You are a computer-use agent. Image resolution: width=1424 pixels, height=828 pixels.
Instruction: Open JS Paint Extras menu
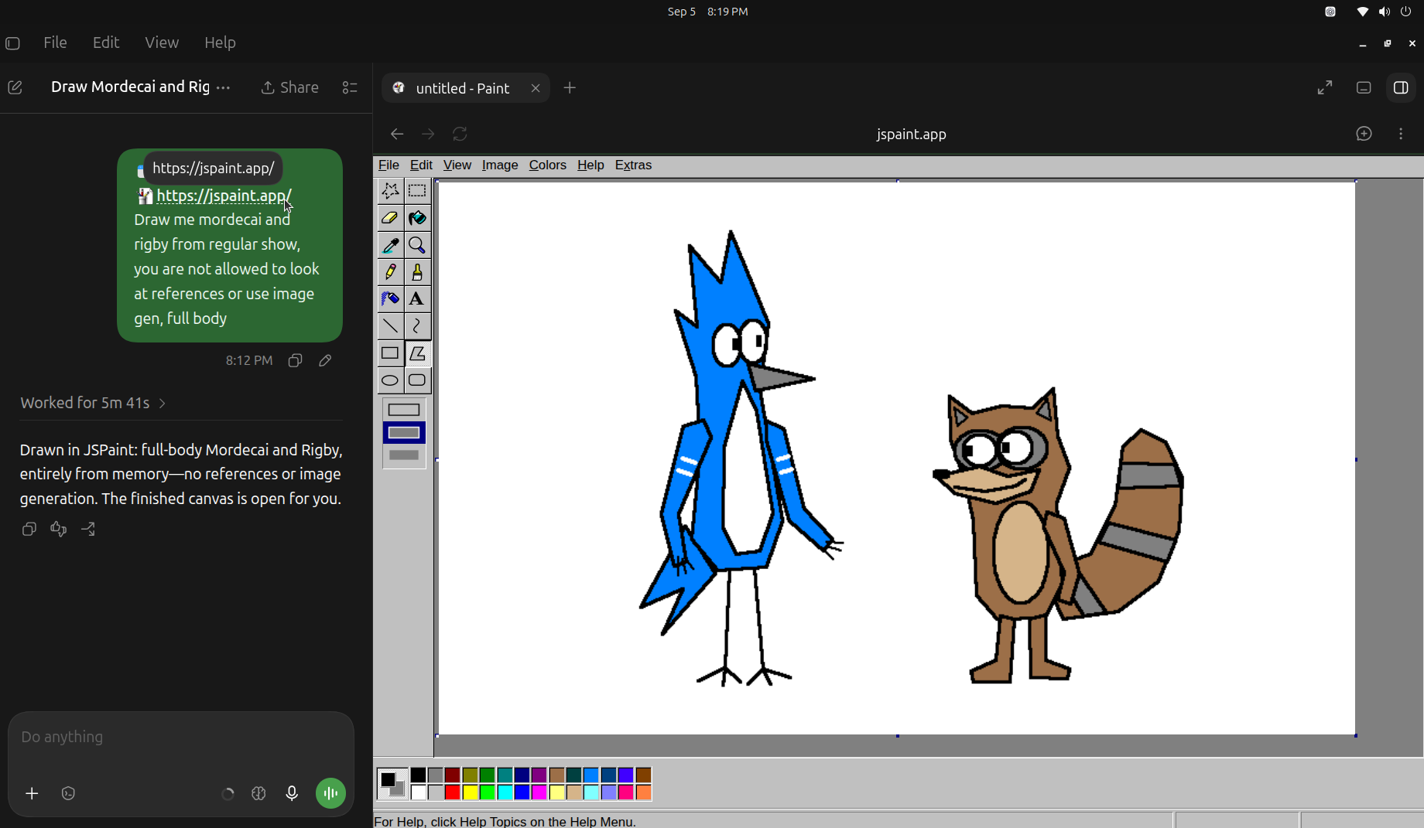(x=633, y=165)
